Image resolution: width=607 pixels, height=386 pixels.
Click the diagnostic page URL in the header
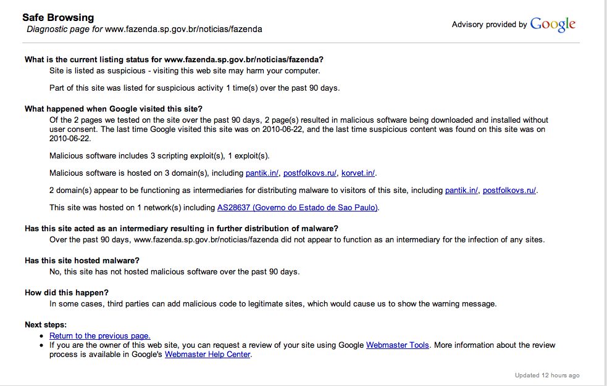point(183,30)
